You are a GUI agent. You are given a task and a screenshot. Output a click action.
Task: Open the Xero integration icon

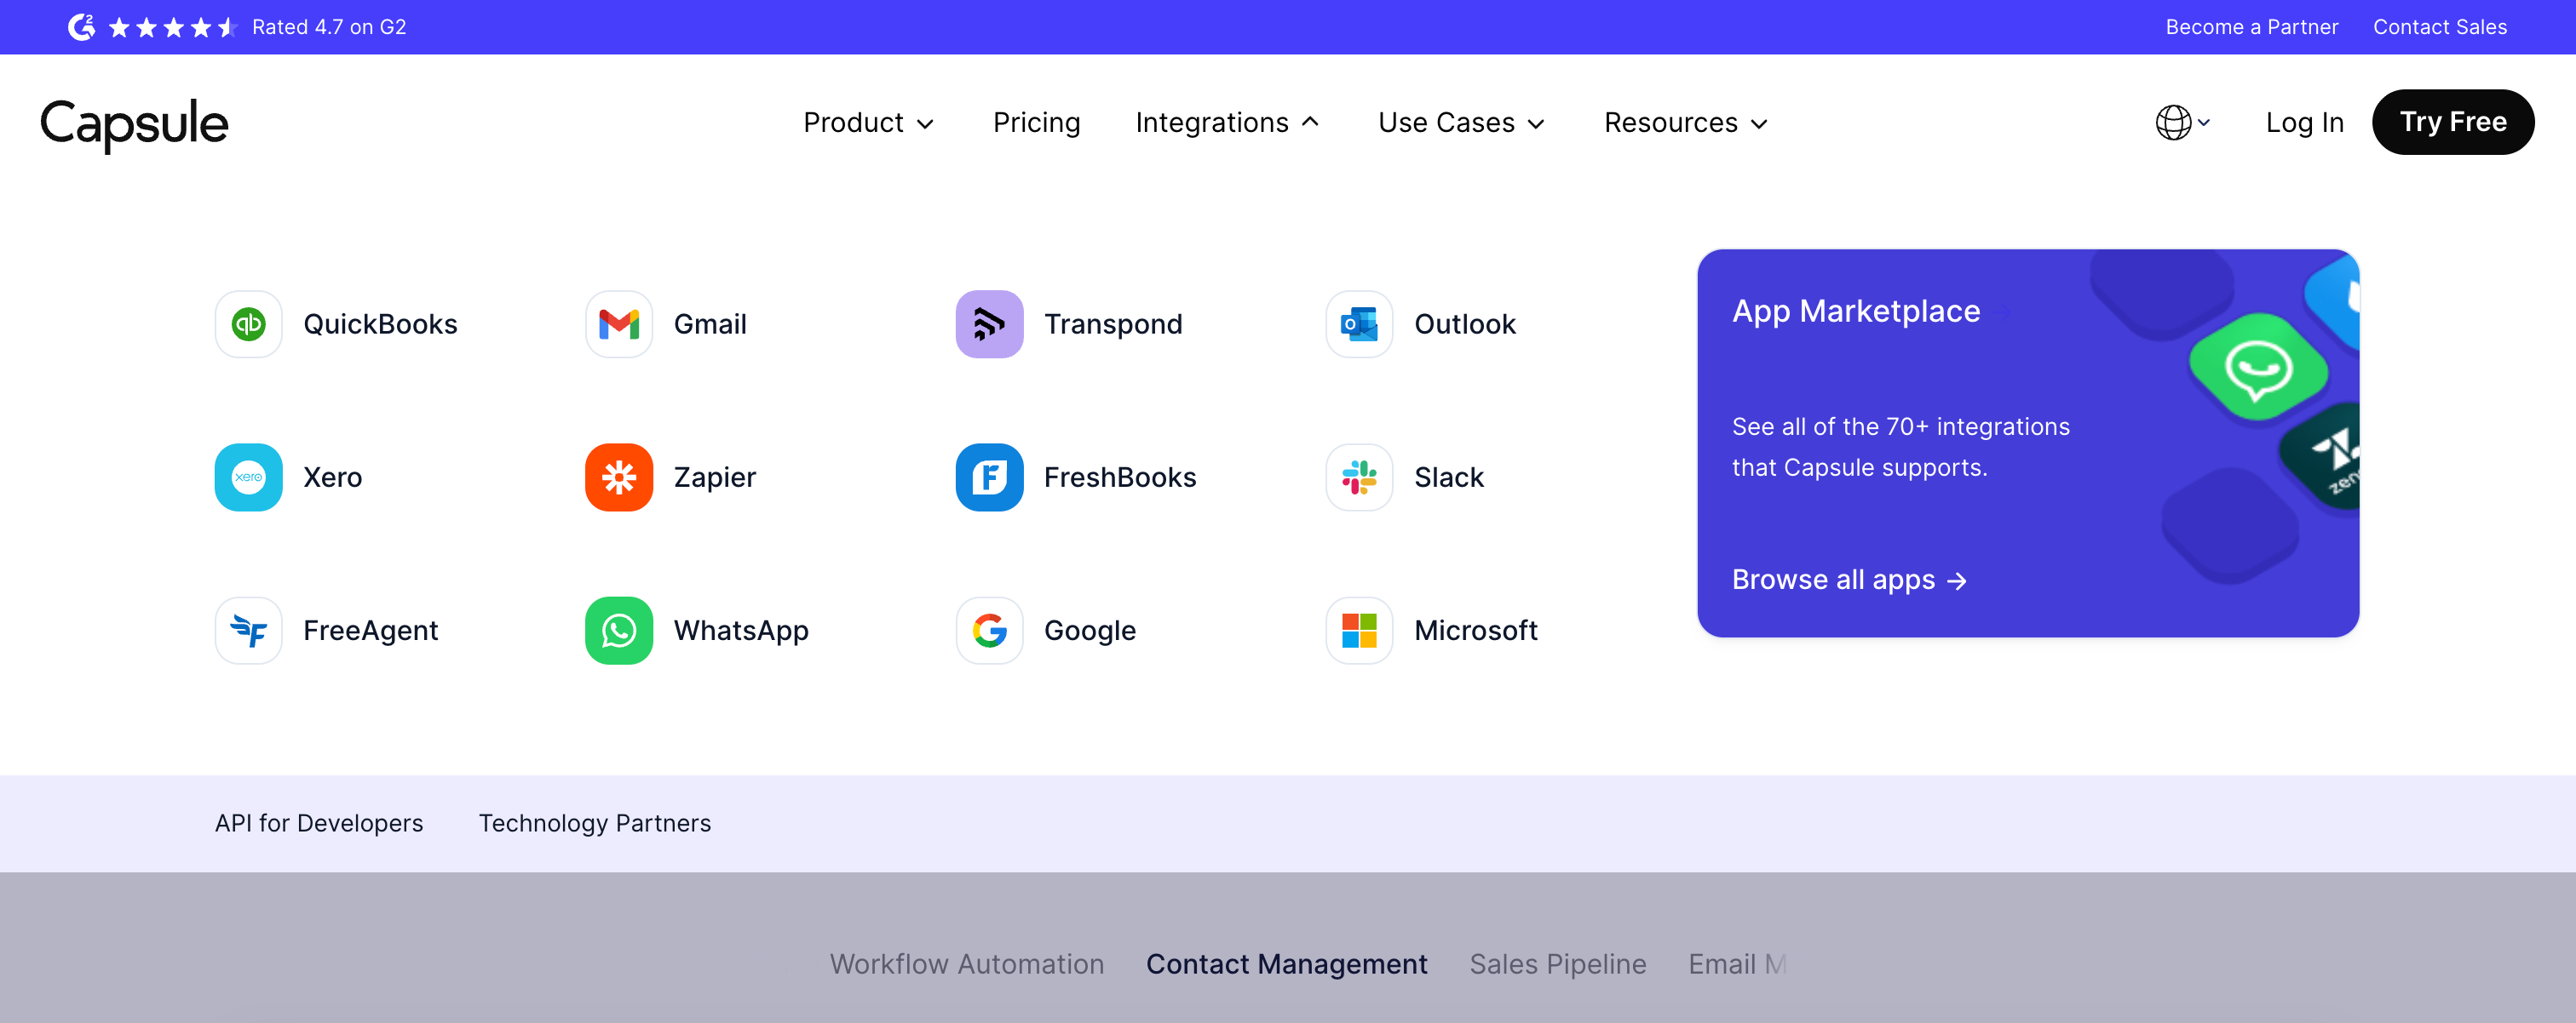click(x=248, y=477)
